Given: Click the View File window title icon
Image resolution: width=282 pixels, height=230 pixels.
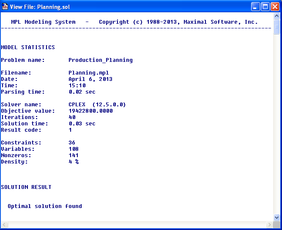Looking at the screenshot, I should click(5, 6).
